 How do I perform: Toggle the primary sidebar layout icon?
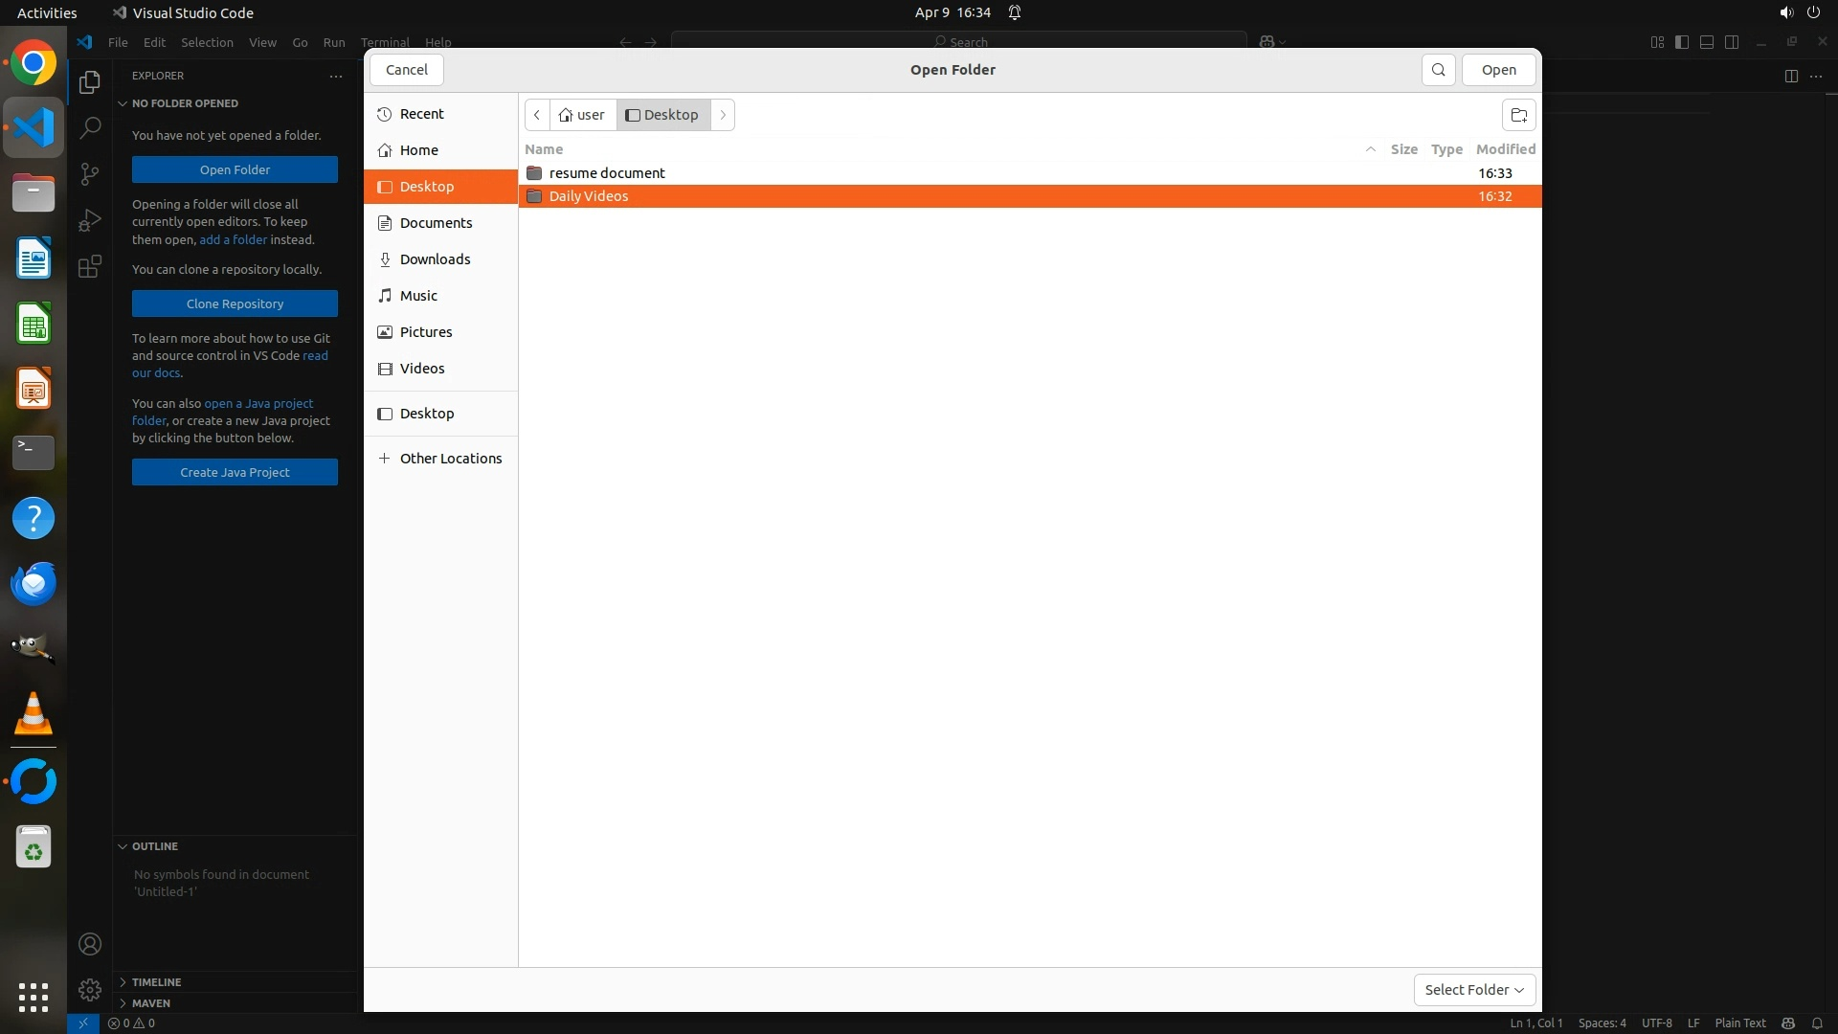tap(1682, 42)
